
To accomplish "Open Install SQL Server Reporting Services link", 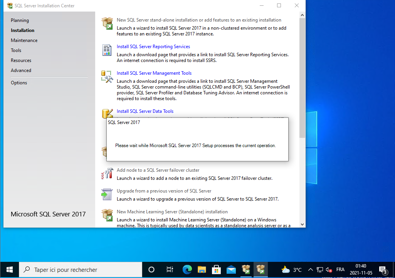I will pos(153,47).
